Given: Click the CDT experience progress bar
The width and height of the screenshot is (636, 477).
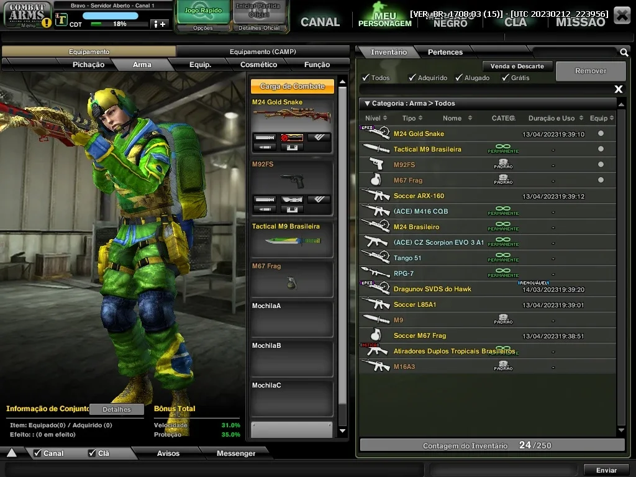Looking at the screenshot, I should [119, 24].
